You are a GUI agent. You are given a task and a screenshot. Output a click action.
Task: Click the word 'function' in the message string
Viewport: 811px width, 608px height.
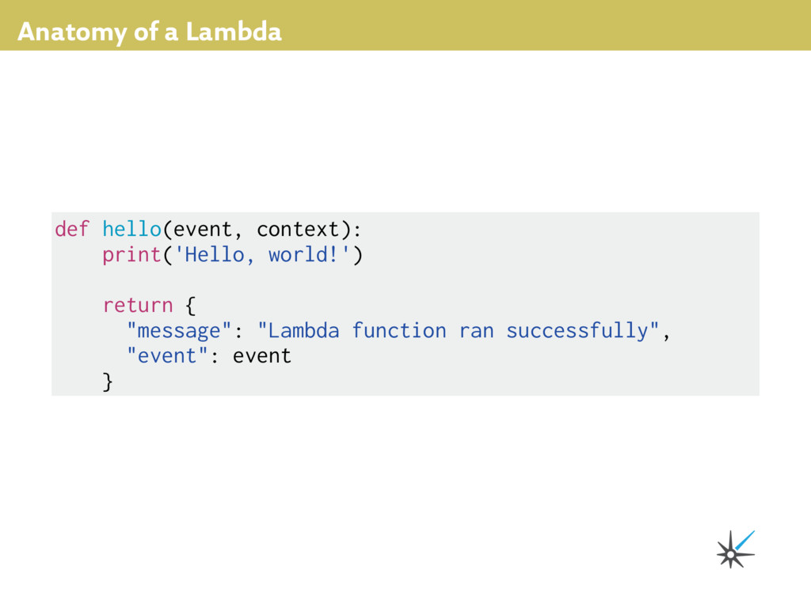[x=399, y=330]
